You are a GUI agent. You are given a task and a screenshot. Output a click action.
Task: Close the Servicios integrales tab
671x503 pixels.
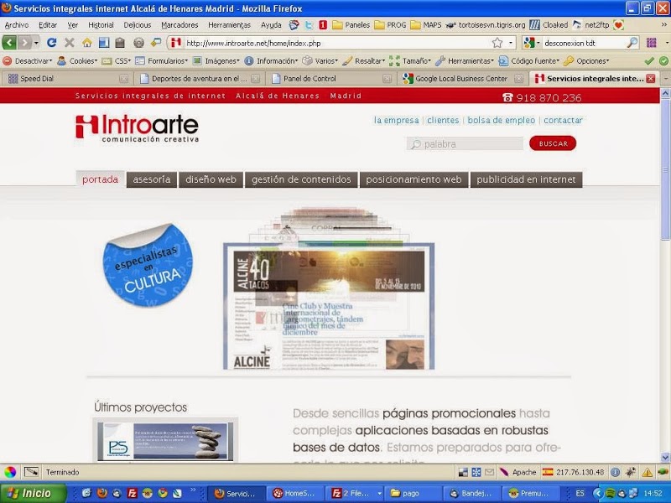point(651,79)
